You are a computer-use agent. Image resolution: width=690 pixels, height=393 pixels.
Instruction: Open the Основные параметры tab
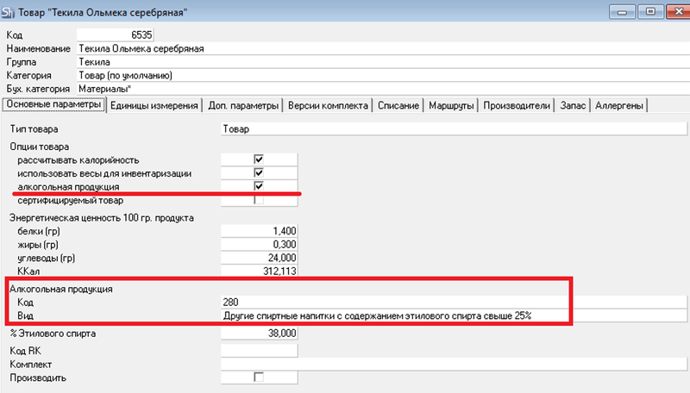(x=53, y=104)
